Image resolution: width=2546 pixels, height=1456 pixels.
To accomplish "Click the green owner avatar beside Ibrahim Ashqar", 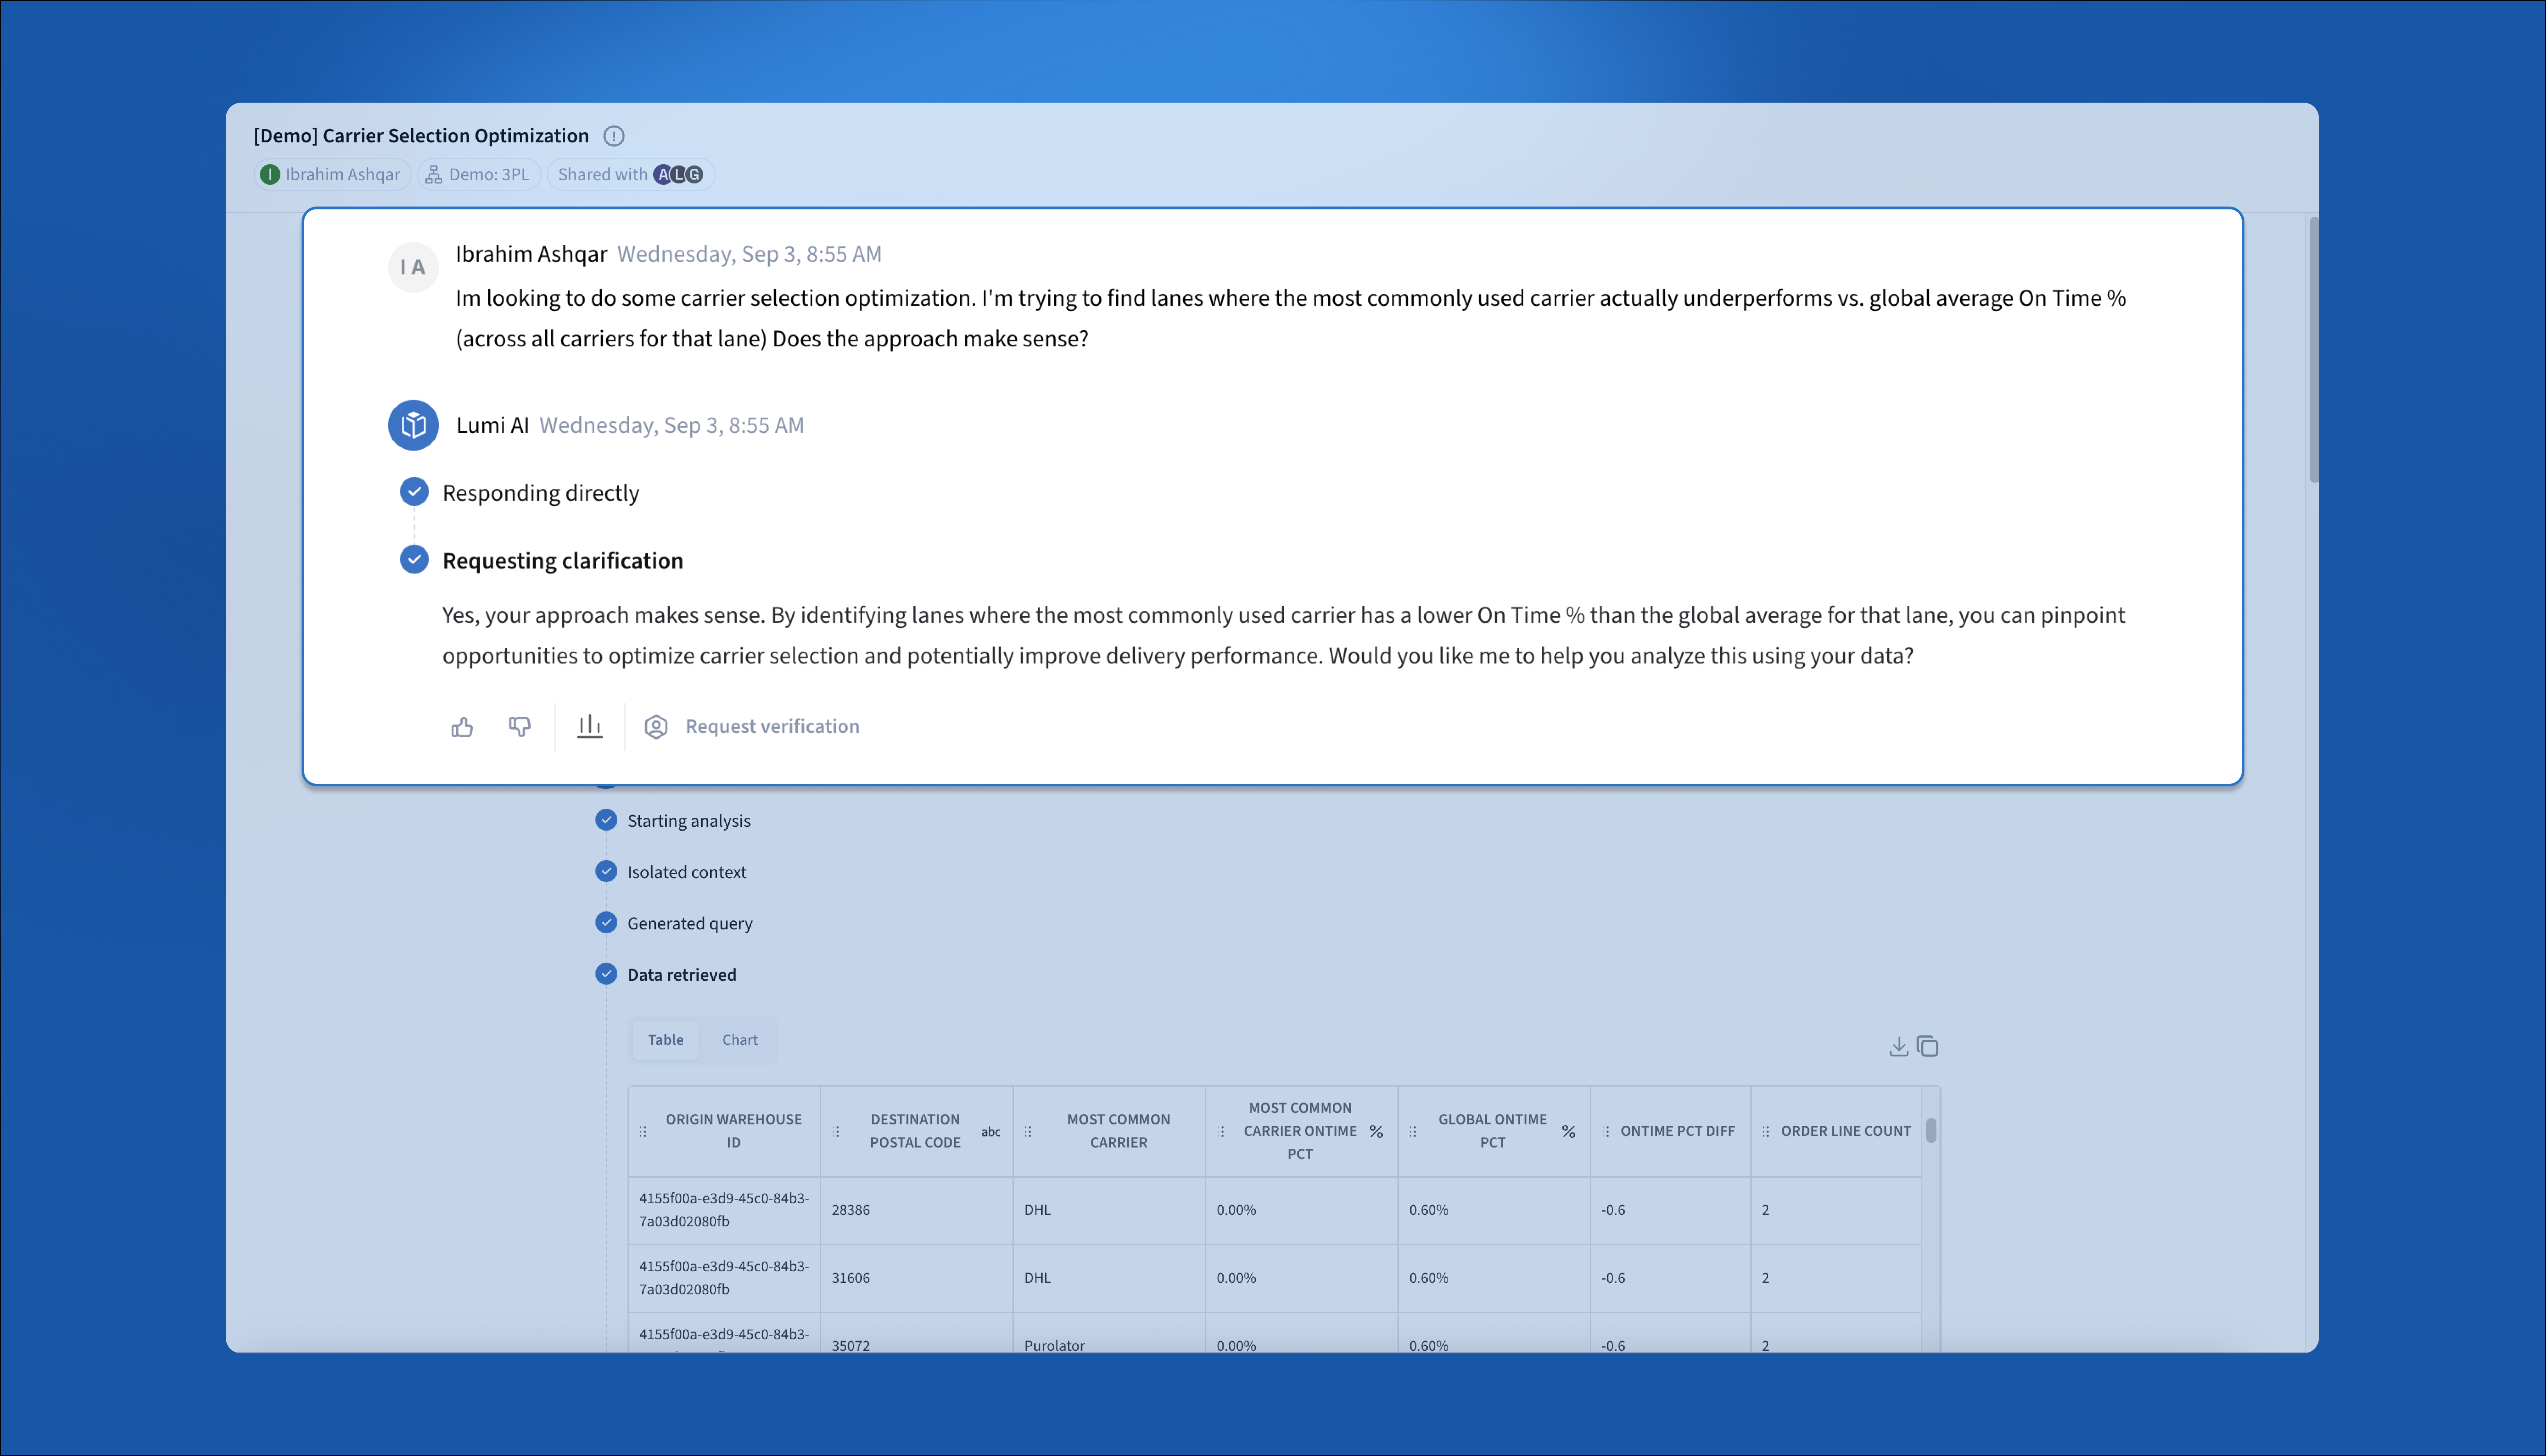I will (x=270, y=175).
